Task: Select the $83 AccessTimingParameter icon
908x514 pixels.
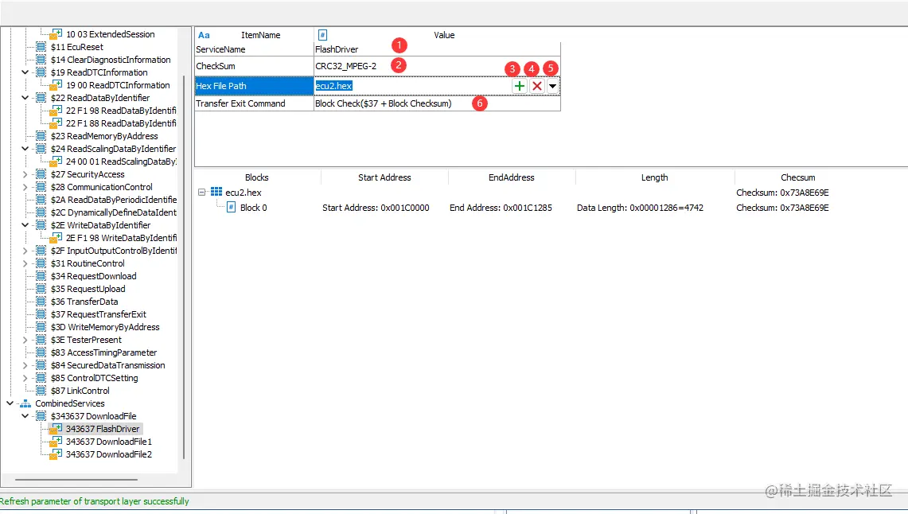Action: [x=41, y=352]
